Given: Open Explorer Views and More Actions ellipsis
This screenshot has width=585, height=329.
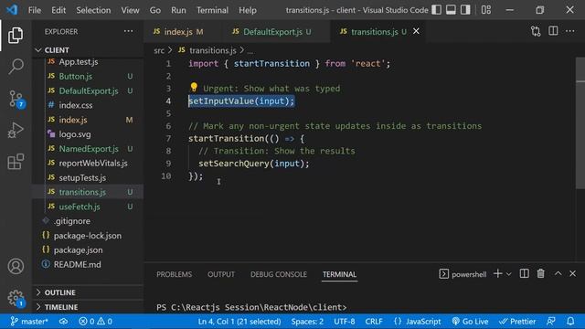Looking at the screenshot, I should [128, 31].
